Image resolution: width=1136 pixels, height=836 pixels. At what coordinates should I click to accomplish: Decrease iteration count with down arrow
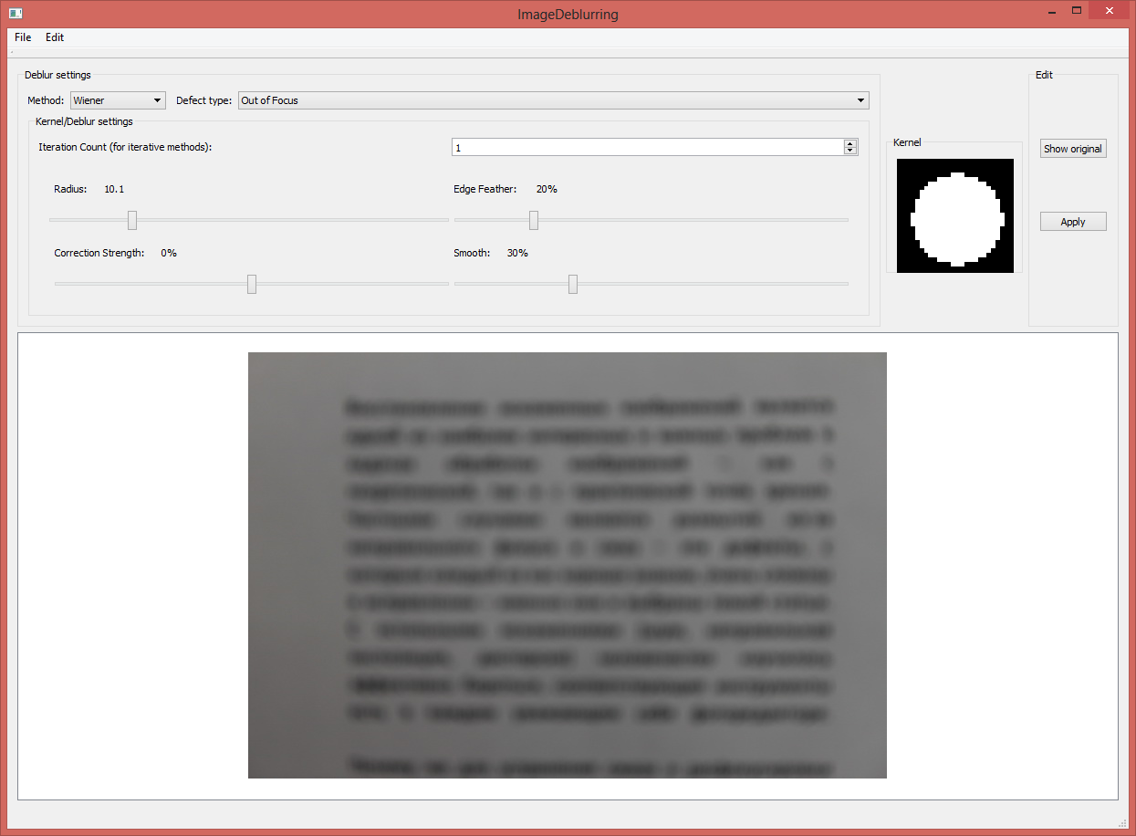tap(850, 151)
